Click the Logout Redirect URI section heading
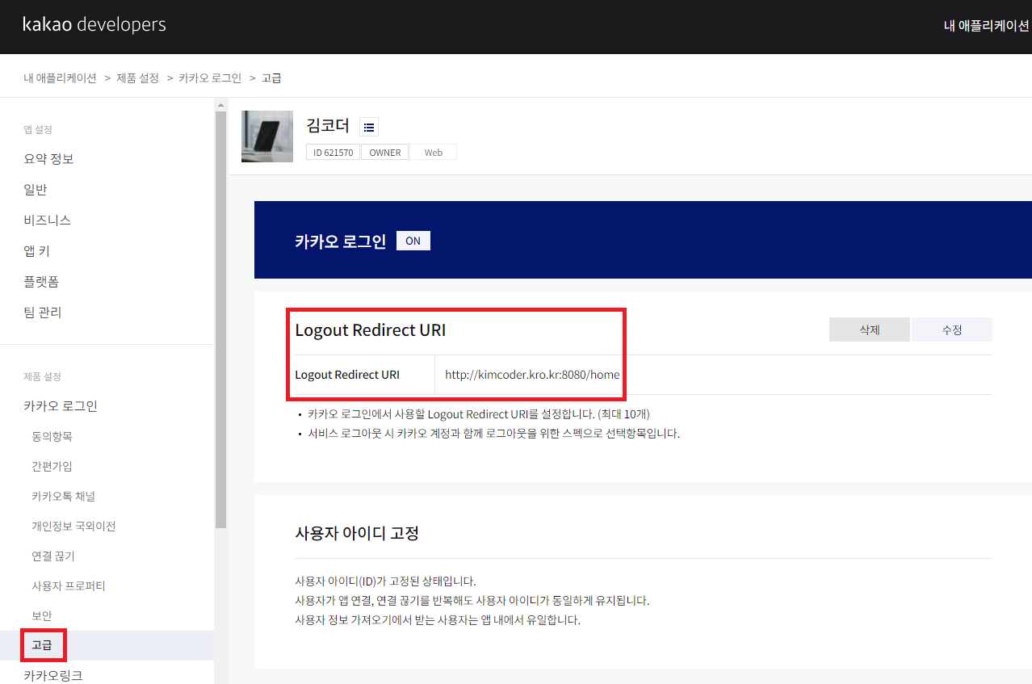Image resolution: width=1032 pixels, height=684 pixels. [371, 330]
